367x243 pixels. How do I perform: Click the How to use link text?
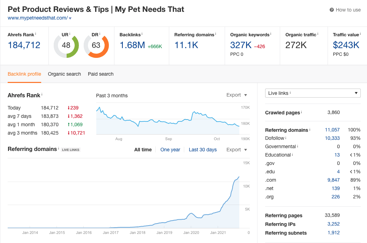[348, 10]
